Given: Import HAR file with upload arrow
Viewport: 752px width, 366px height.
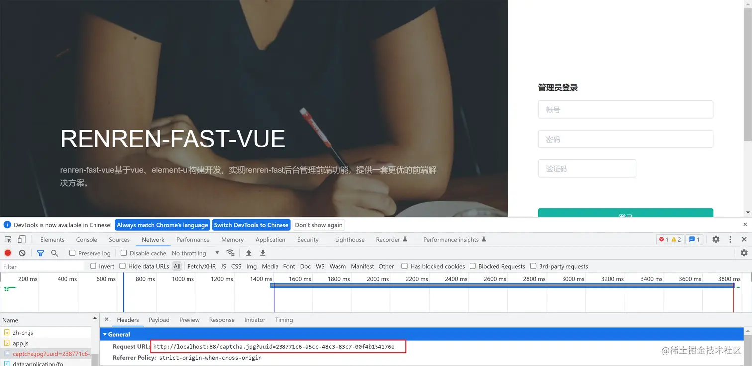Looking at the screenshot, I should (x=249, y=253).
